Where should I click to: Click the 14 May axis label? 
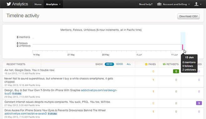click(x=36, y=55)
